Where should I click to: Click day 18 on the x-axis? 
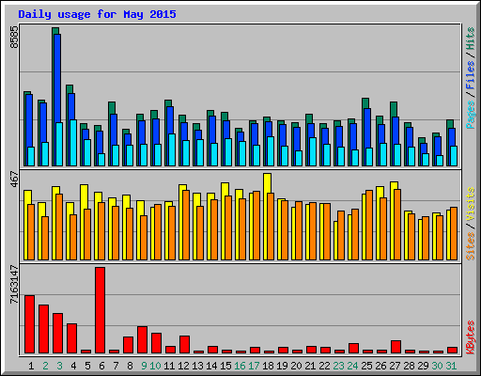click(x=268, y=366)
